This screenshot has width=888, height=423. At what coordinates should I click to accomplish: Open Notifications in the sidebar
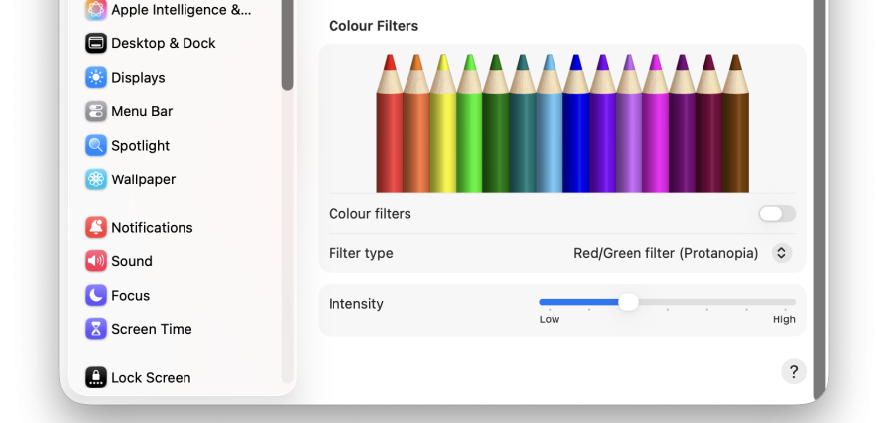coord(152,227)
